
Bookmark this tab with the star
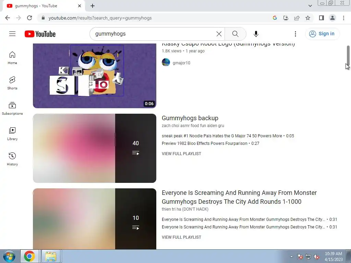pos(308,18)
